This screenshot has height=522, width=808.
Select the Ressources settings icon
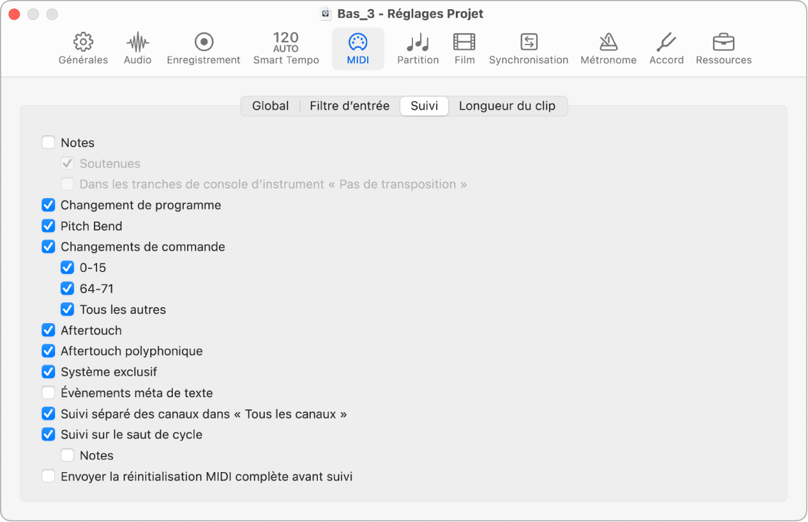tap(723, 47)
